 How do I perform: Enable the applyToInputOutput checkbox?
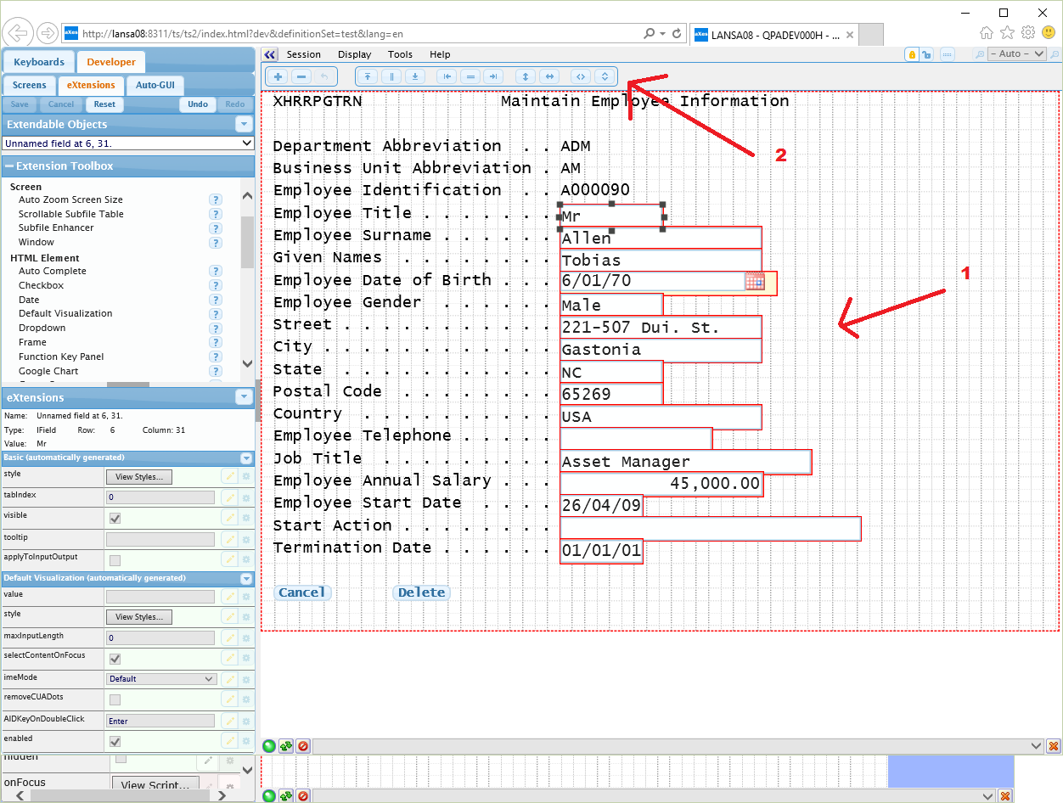pos(115,560)
